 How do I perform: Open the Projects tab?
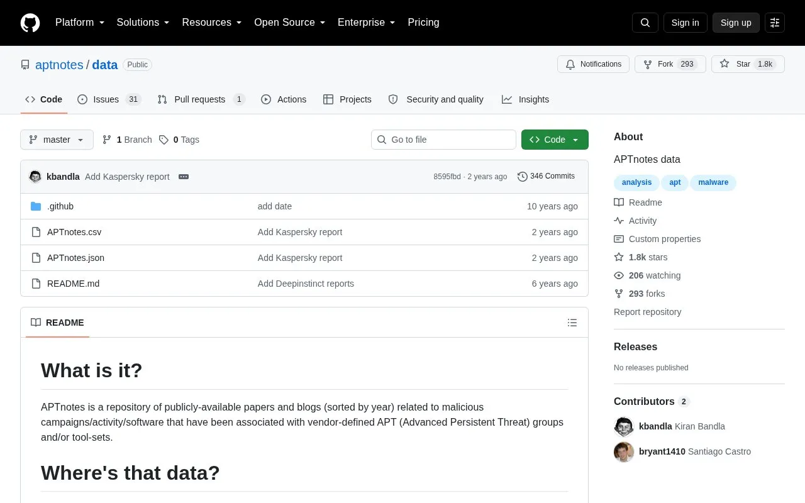[347, 99]
